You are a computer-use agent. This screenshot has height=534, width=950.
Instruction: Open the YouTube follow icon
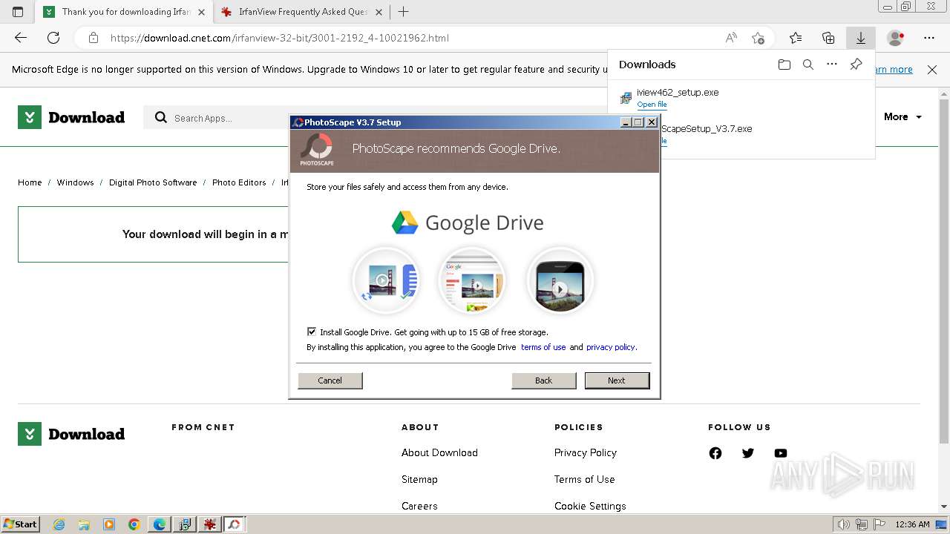[781, 453]
